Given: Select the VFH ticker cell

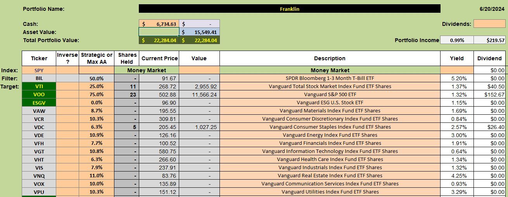Looking at the screenshot, I should [x=39, y=143].
